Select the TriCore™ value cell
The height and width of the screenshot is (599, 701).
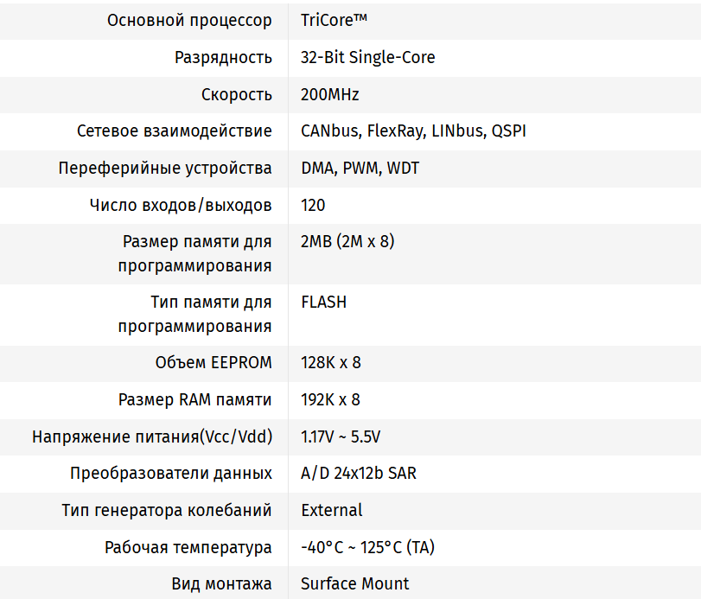[335, 20]
